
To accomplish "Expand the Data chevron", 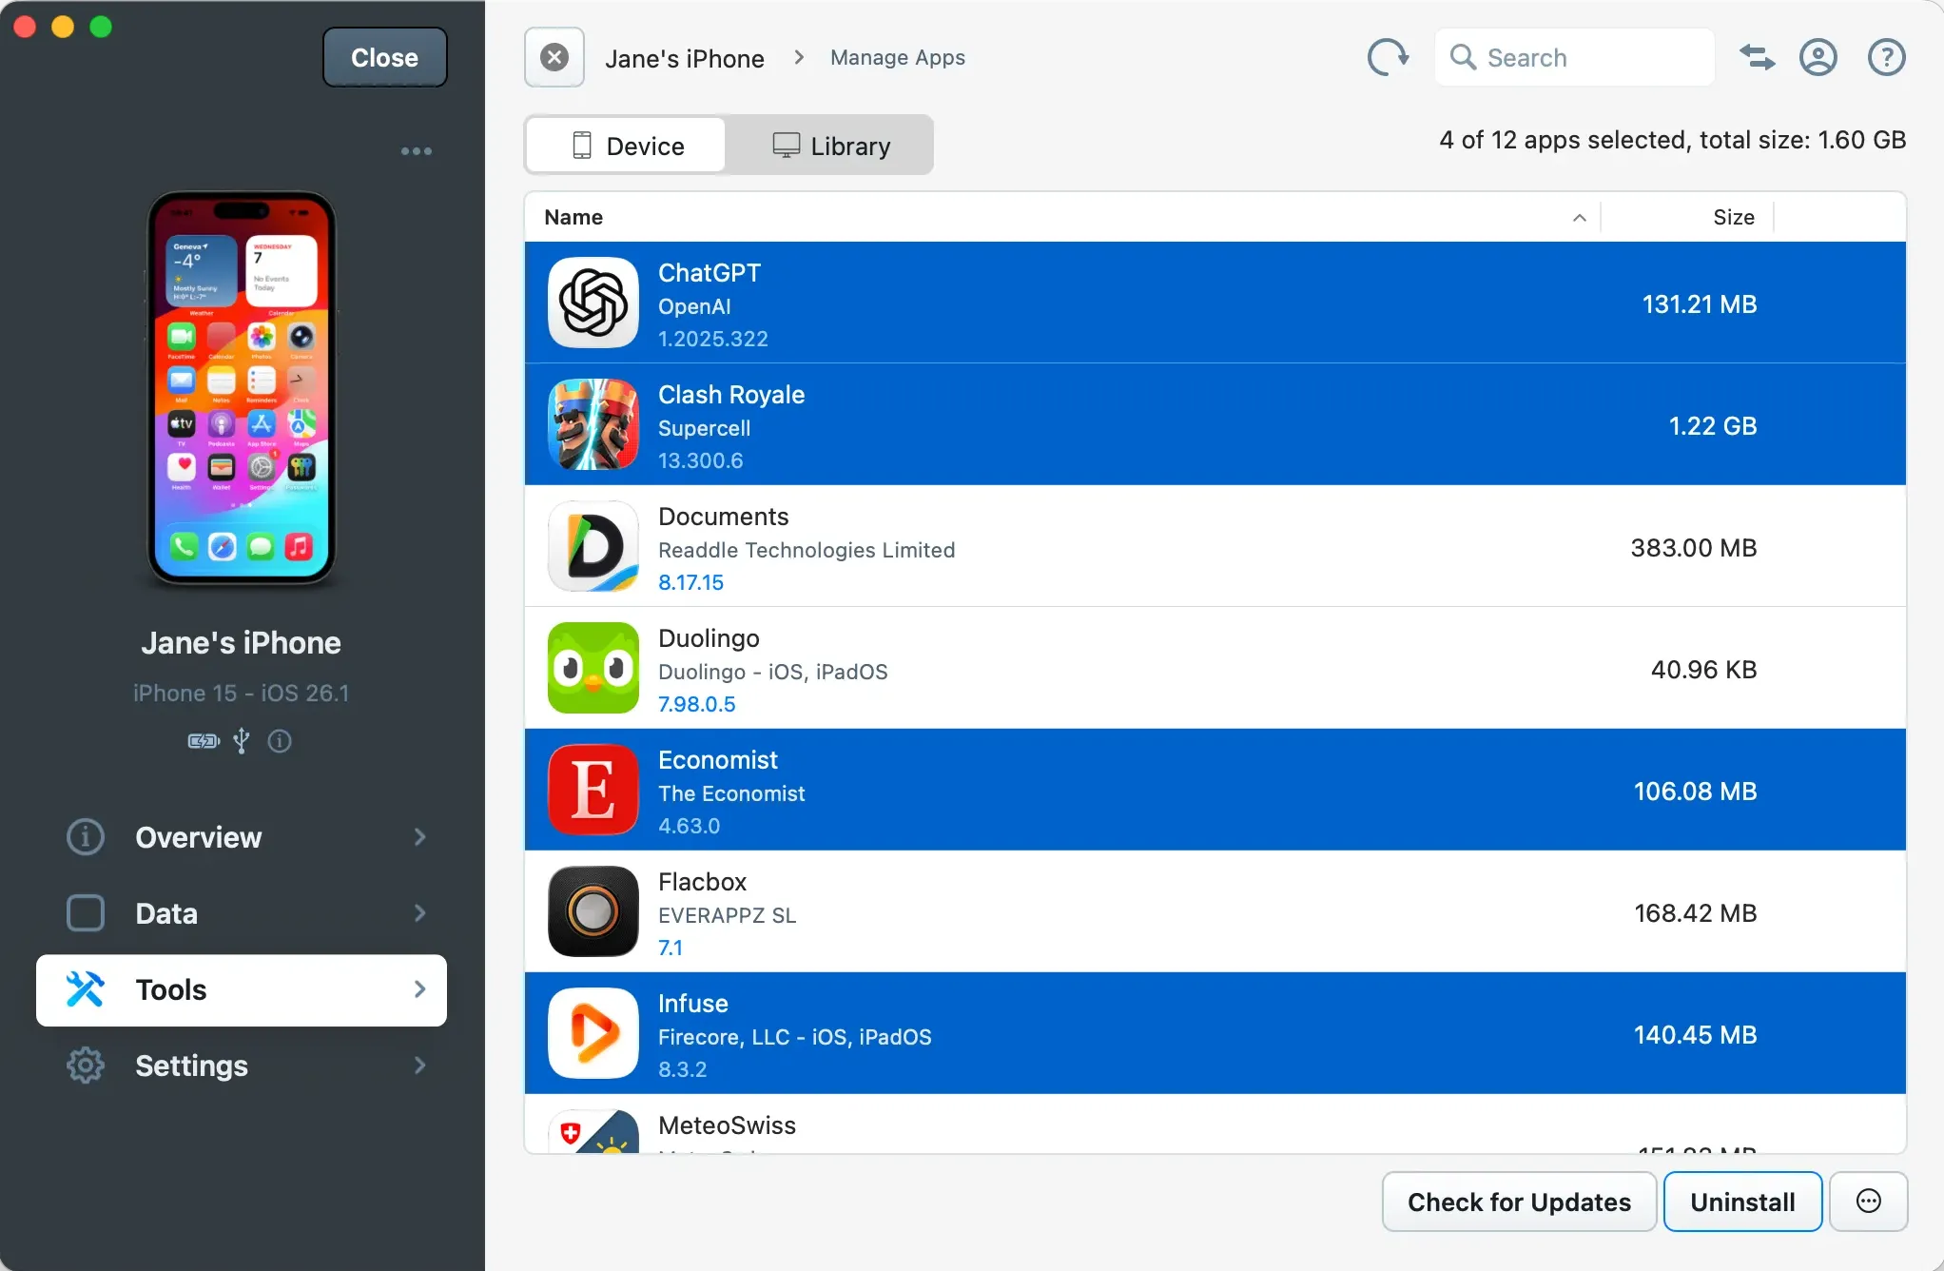I will pos(419,913).
